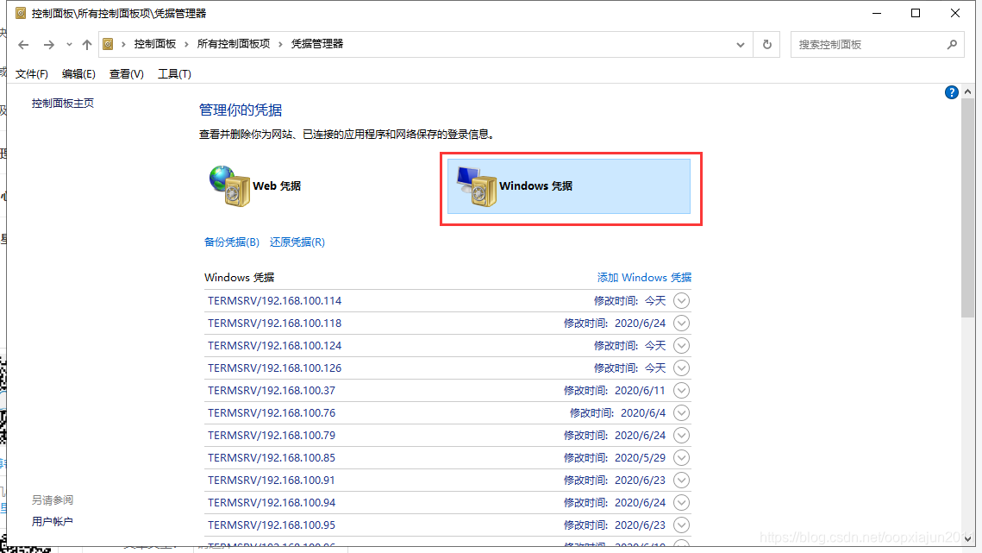The height and width of the screenshot is (553, 982).
Task: Open TERMSRV/192.168.100.91 entry text
Action: (272, 481)
